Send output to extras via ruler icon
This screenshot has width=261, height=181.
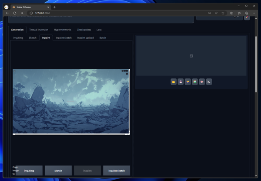point(209,82)
